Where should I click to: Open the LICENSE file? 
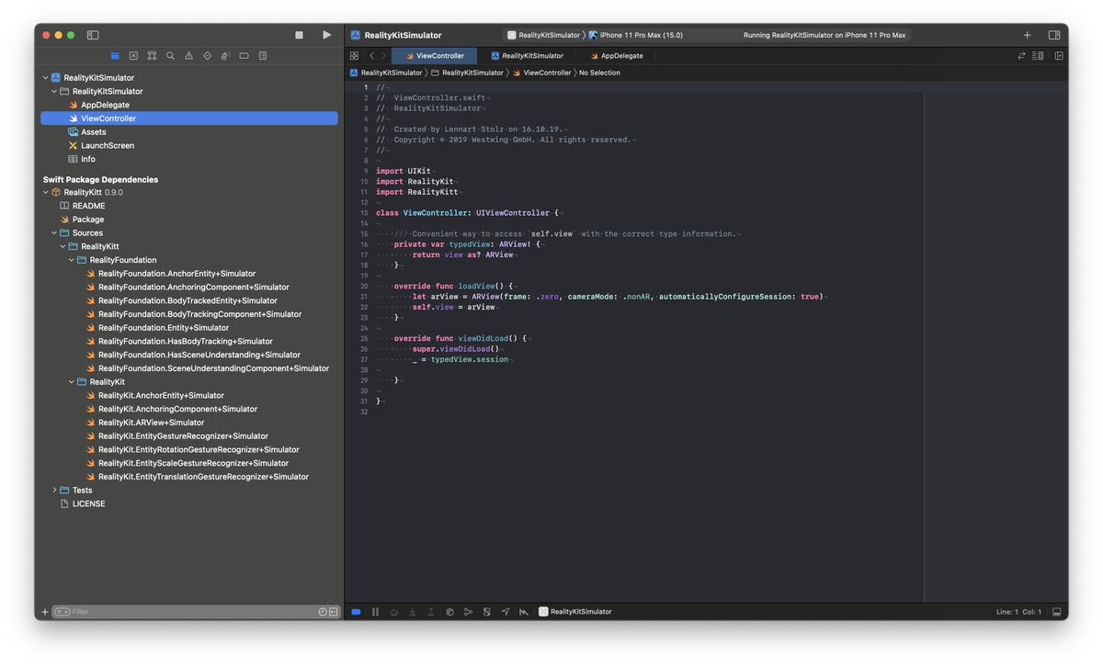pyautogui.click(x=82, y=504)
